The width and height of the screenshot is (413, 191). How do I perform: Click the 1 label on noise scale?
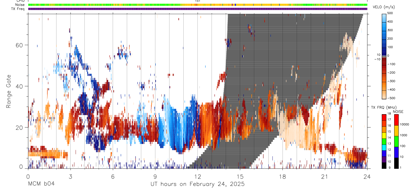pos(401,168)
